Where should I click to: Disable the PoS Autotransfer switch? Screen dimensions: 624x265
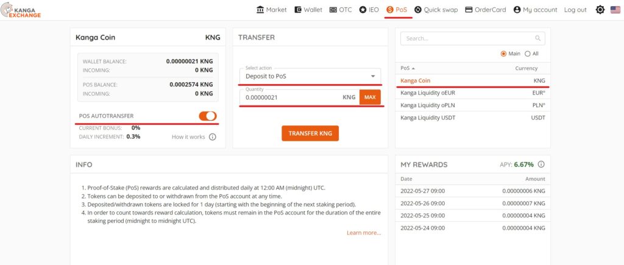pos(208,116)
